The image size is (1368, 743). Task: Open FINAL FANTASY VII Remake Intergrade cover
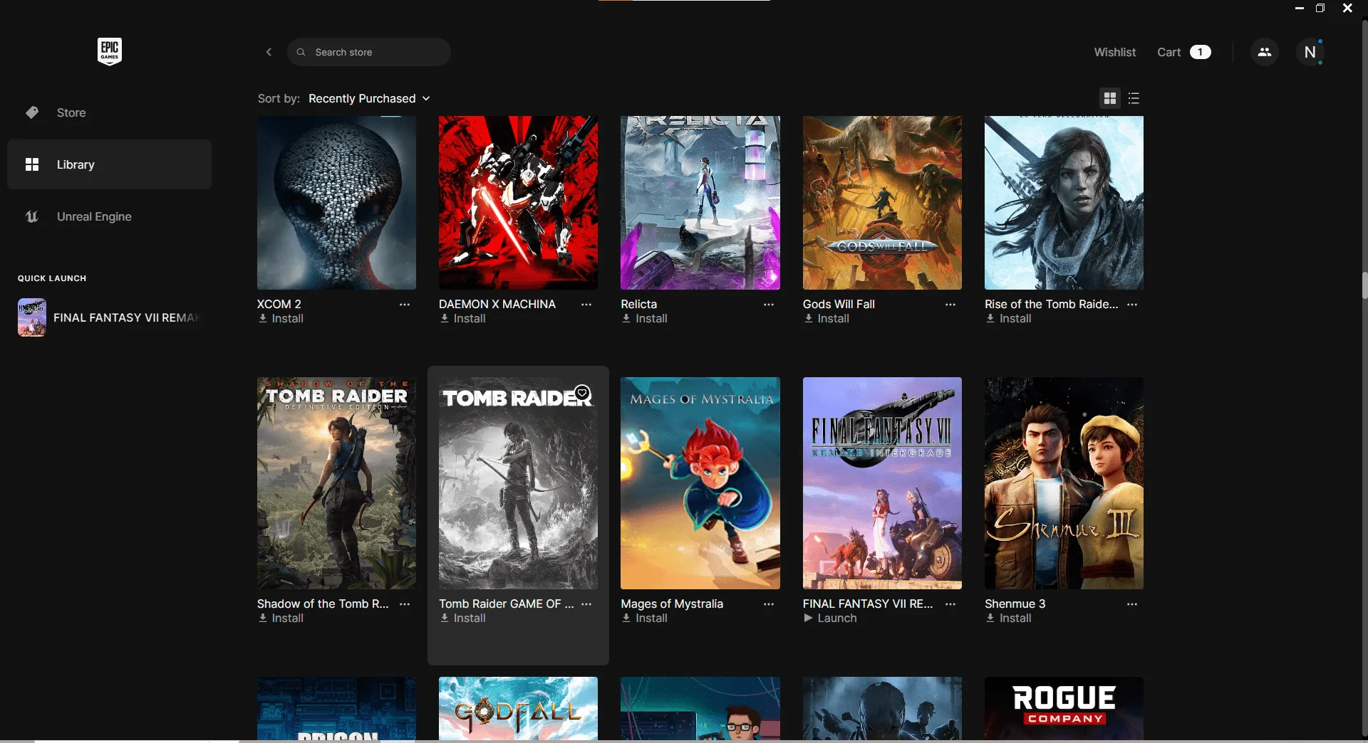(882, 483)
